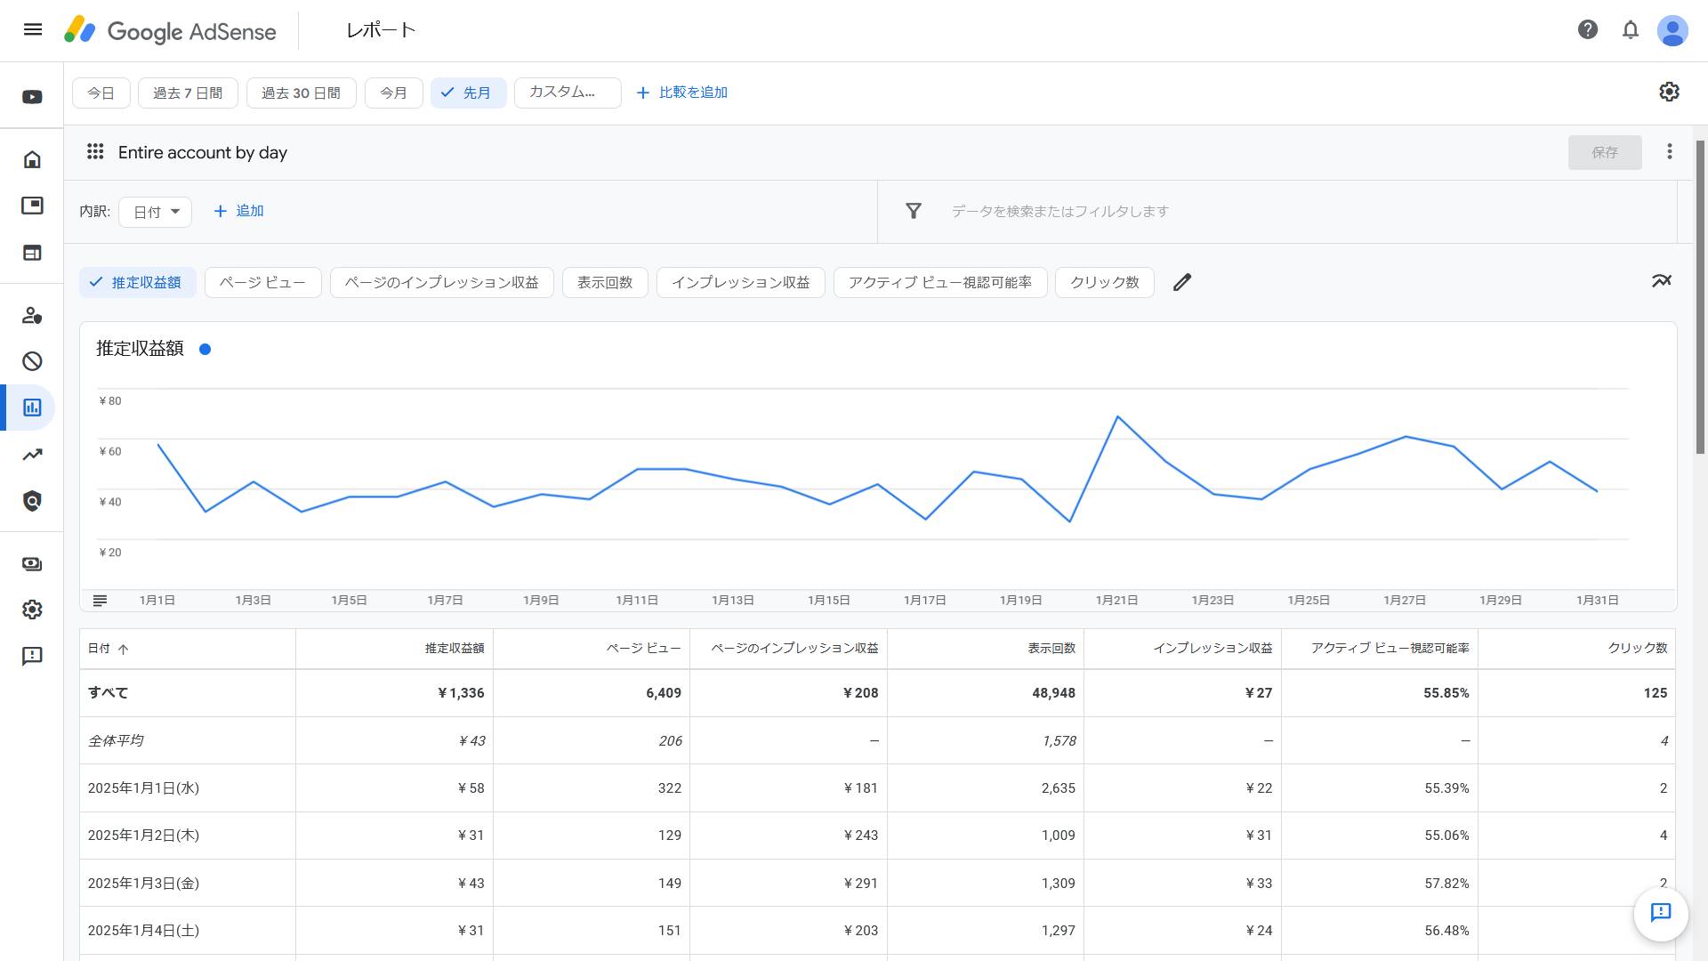Screen dimensions: 1708x961
Task: Click the page vertical scrollbar
Action: point(1700,298)
